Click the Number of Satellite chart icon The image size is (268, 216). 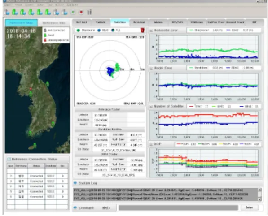tap(151, 106)
